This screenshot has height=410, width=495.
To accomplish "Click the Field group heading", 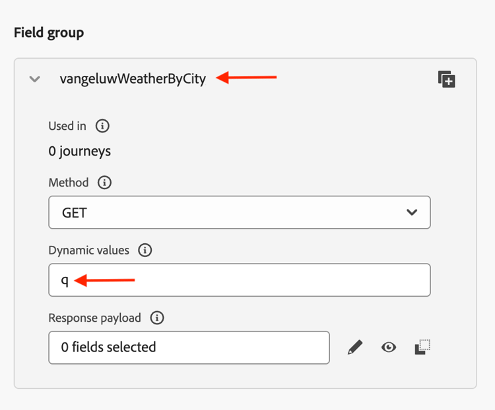I will coord(49,32).
